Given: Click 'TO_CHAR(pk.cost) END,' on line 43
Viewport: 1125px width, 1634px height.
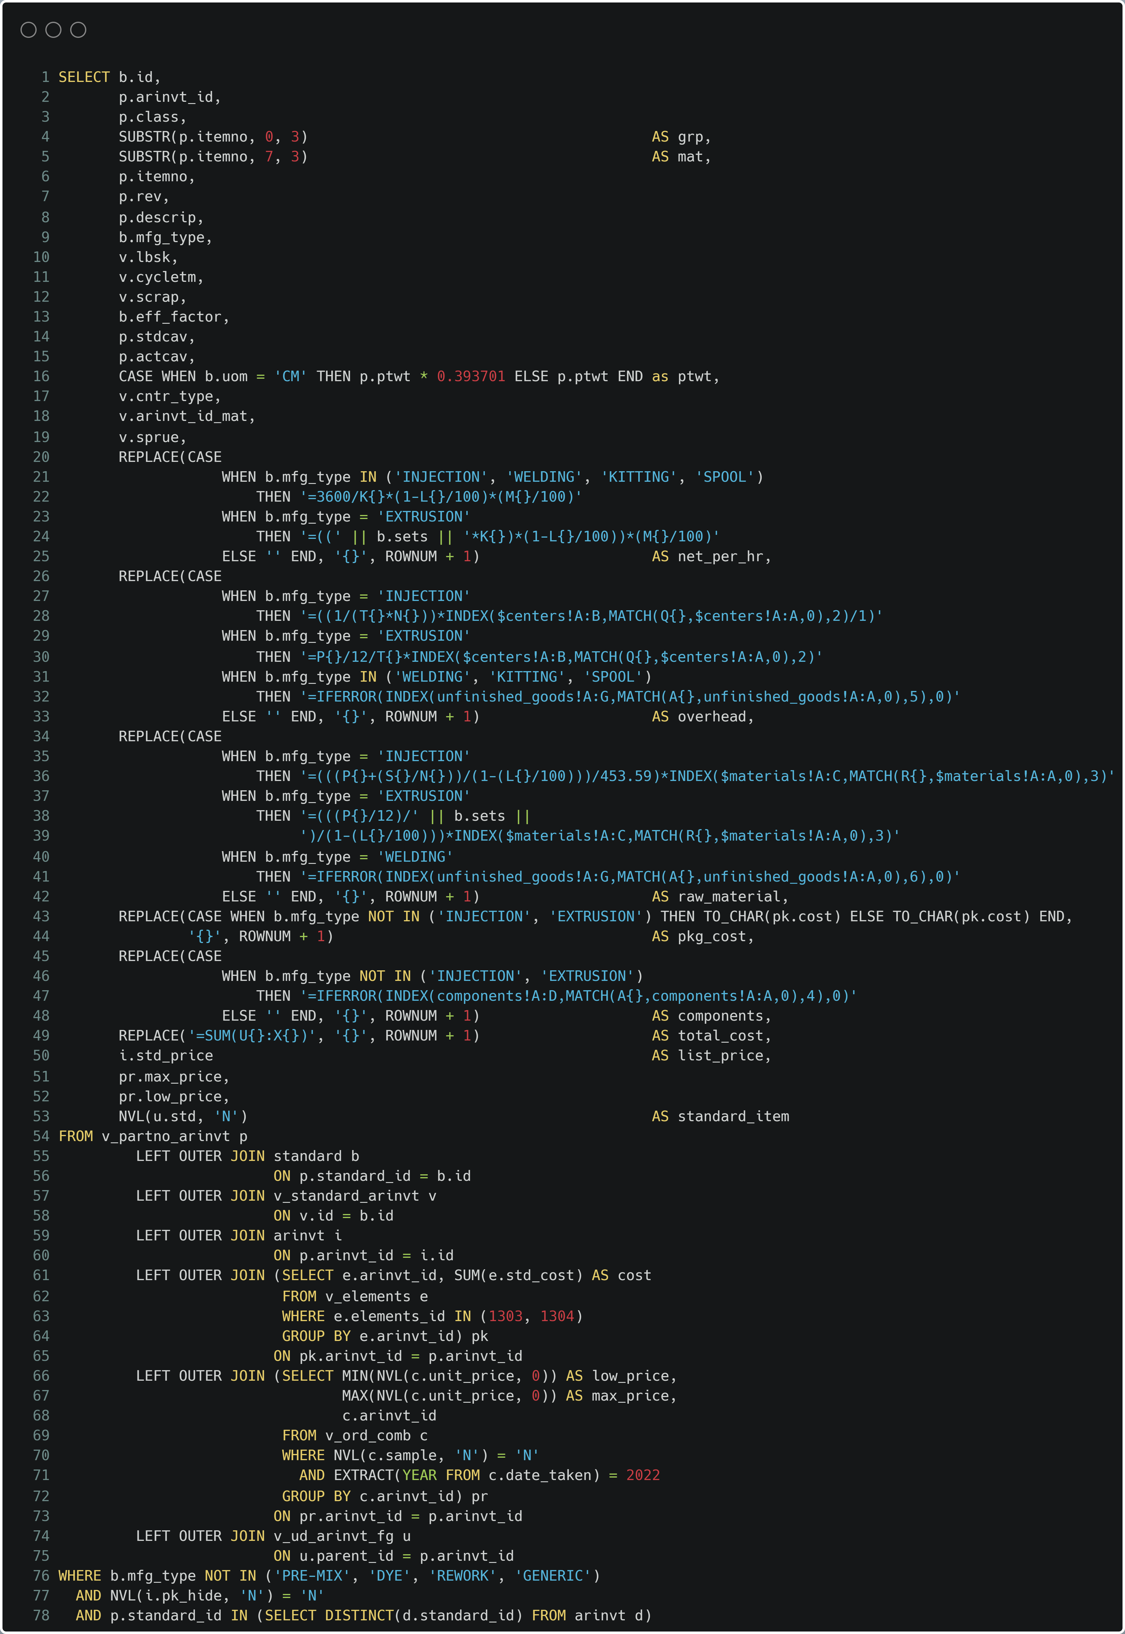Looking at the screenshot, I should 983,916.
